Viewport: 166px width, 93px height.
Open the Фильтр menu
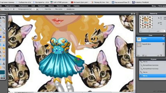coord(51,6)
